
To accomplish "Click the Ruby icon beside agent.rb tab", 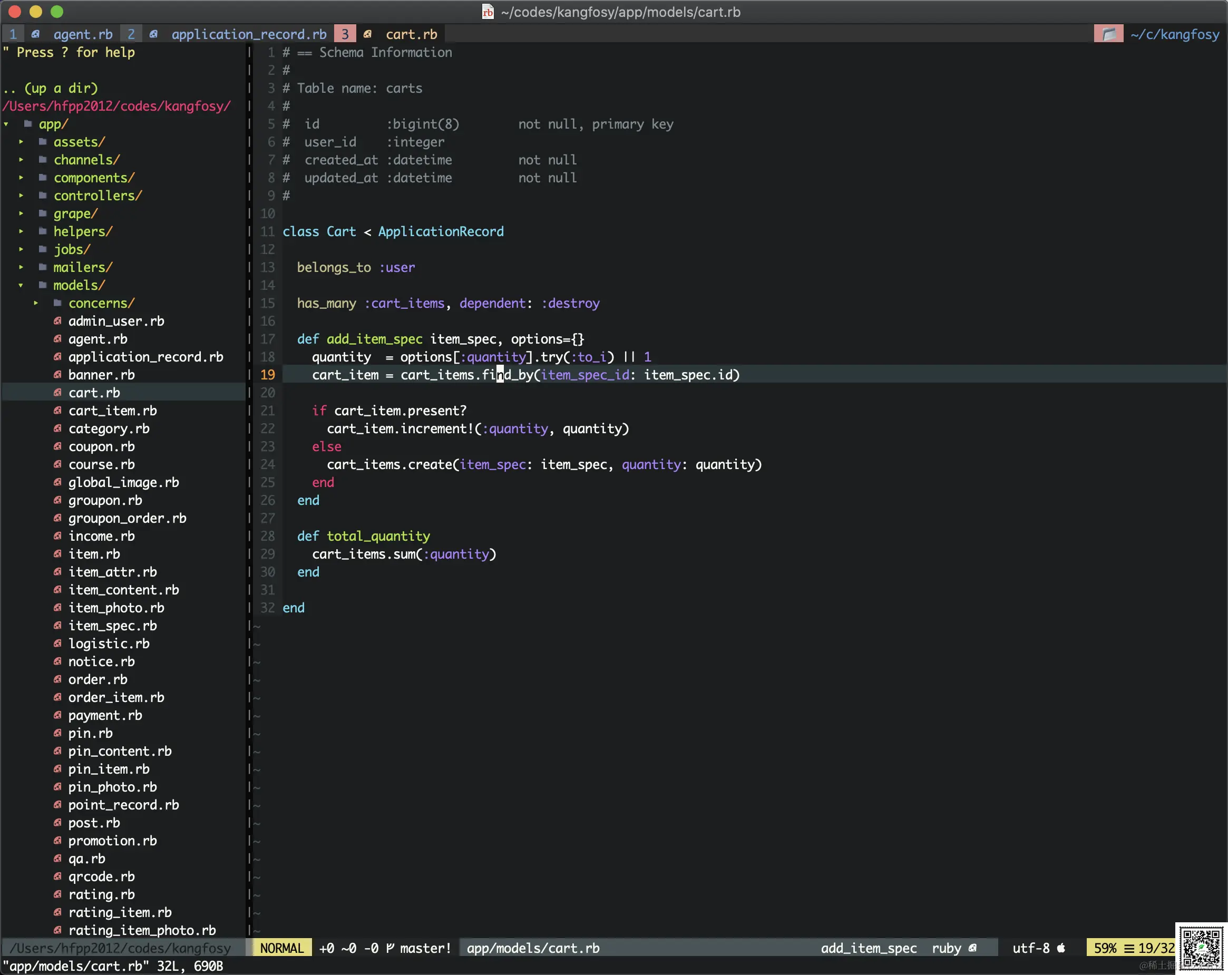I will point(36,34).
